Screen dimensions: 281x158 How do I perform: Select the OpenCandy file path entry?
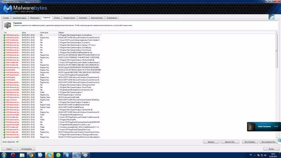[x=79, y=122]
